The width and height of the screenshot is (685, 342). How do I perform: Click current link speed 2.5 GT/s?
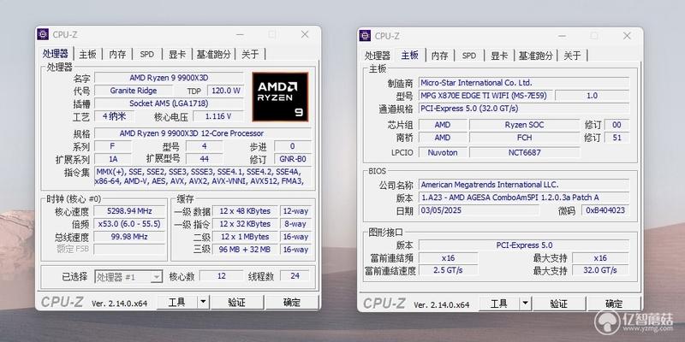coord(448,270)
